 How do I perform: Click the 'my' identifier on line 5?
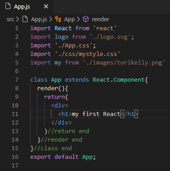(58, 63)
